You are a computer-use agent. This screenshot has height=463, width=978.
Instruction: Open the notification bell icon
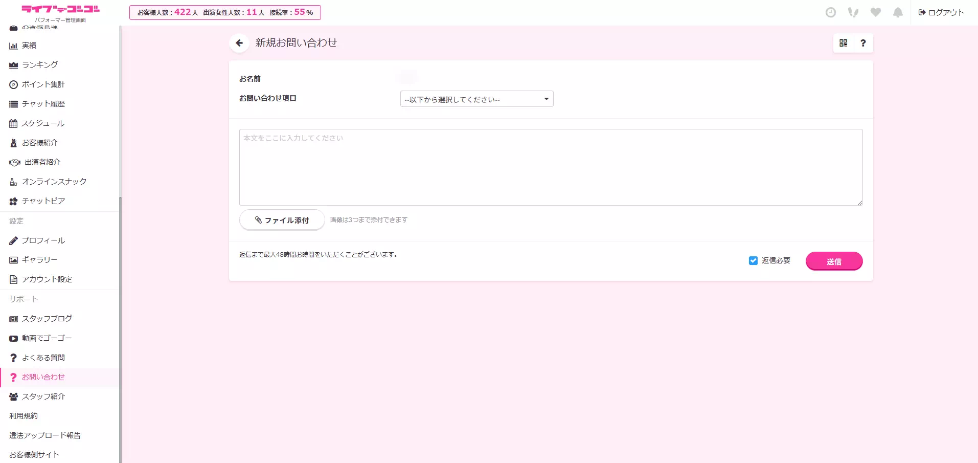(x=898, y=12)
